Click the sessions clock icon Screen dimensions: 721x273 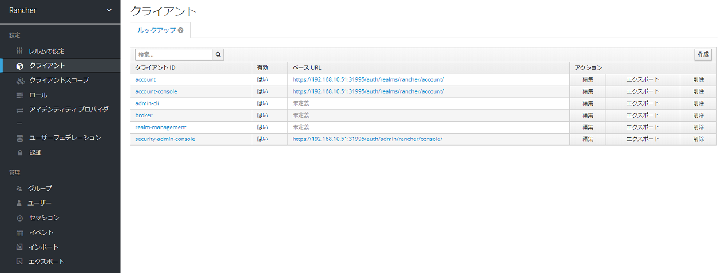coord(20,218)
